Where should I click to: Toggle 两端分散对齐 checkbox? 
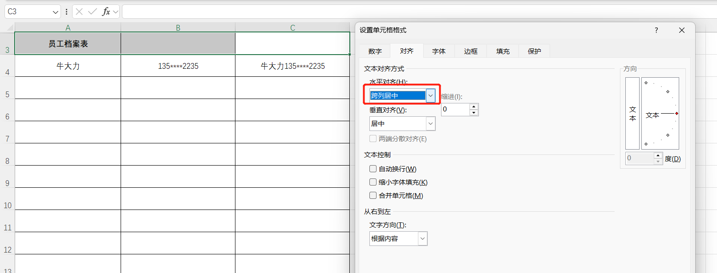click(x=373, y=138)
